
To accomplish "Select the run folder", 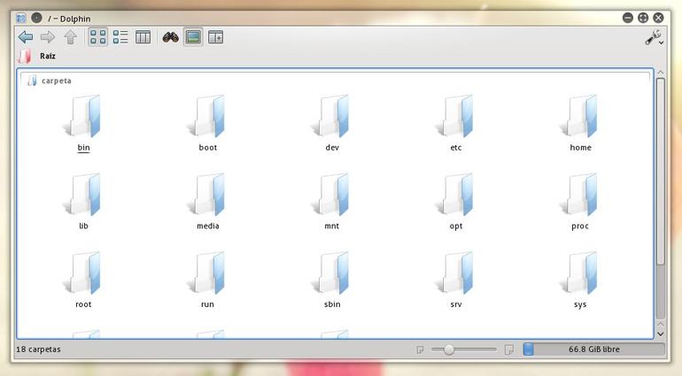I will coord(208,280).
